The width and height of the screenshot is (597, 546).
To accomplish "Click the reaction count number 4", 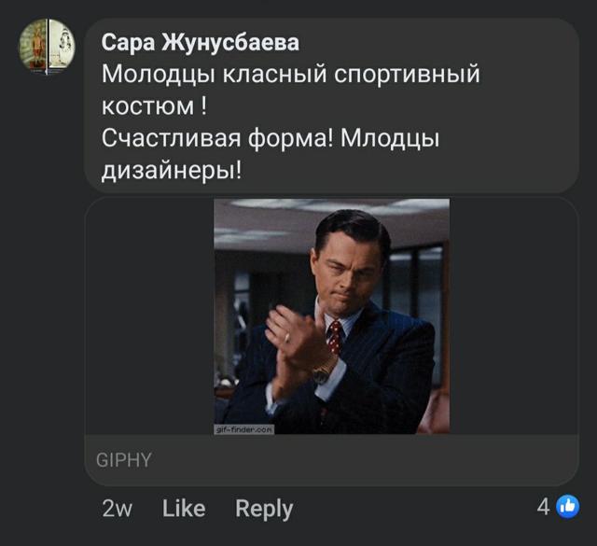I will point(543,507).
